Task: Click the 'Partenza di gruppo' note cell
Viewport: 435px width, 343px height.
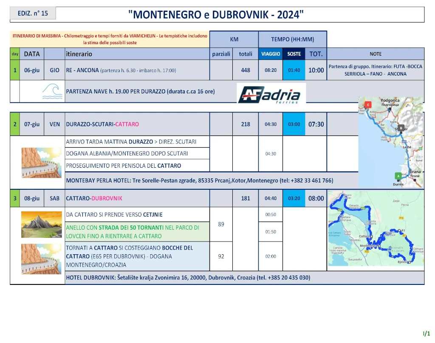Action: coord(376,70)
